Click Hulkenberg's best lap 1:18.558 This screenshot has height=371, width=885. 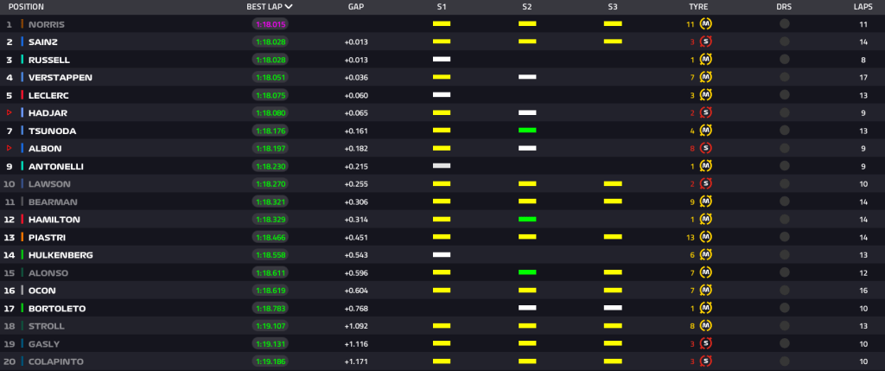click(x=271, y=255)
